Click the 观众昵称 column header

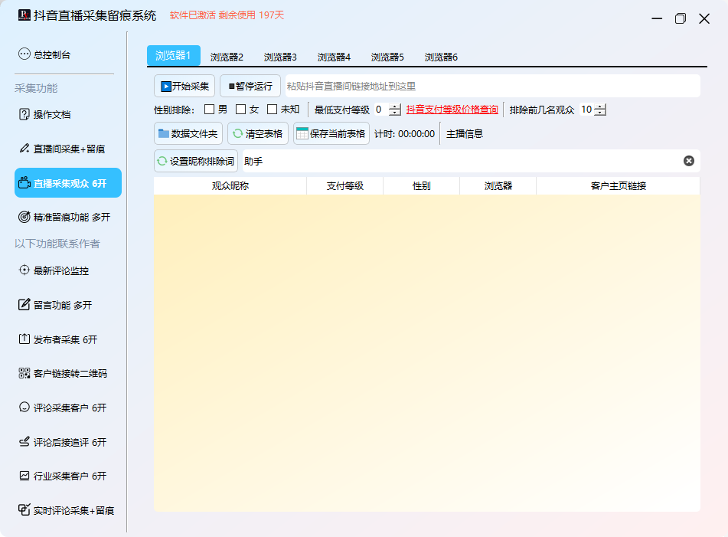point(230,186)
